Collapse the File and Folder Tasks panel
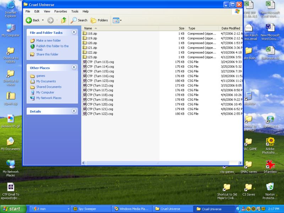284x213 pixels. click(74, 32)
